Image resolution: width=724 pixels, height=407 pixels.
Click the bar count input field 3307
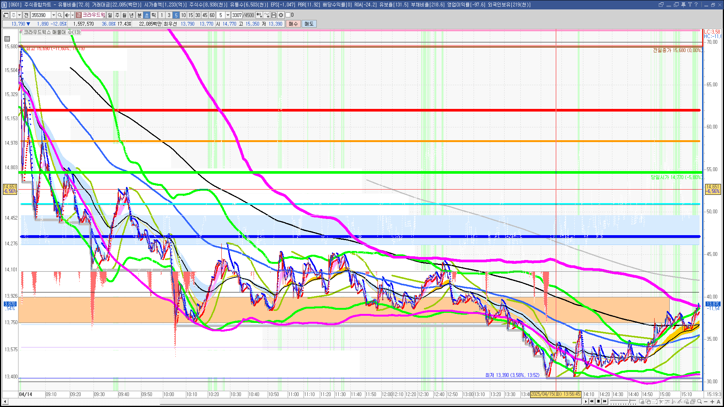coord(237,15)
